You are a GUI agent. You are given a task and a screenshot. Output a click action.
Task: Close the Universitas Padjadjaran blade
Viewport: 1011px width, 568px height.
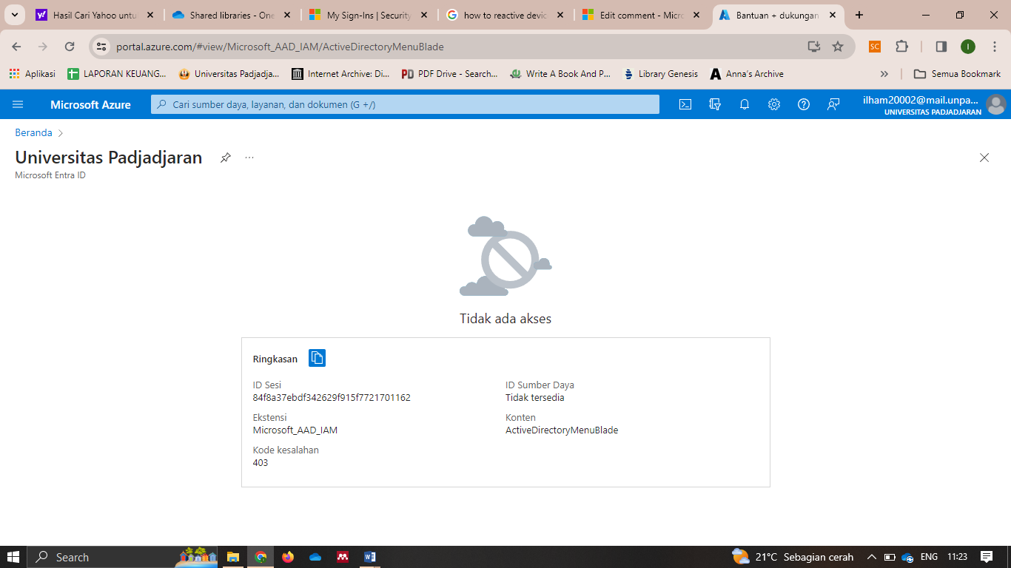[984, 158]
